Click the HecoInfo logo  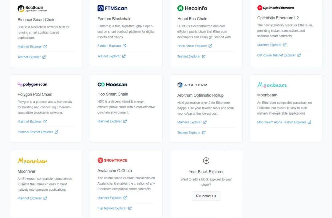click(x=192, y=8)
